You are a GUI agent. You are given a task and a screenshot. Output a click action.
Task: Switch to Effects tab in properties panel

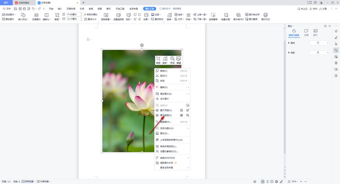(306, 32)
